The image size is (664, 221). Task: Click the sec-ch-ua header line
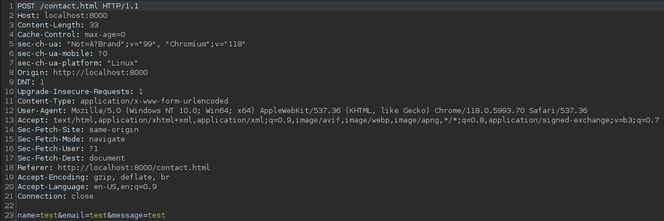coord(131,44)
